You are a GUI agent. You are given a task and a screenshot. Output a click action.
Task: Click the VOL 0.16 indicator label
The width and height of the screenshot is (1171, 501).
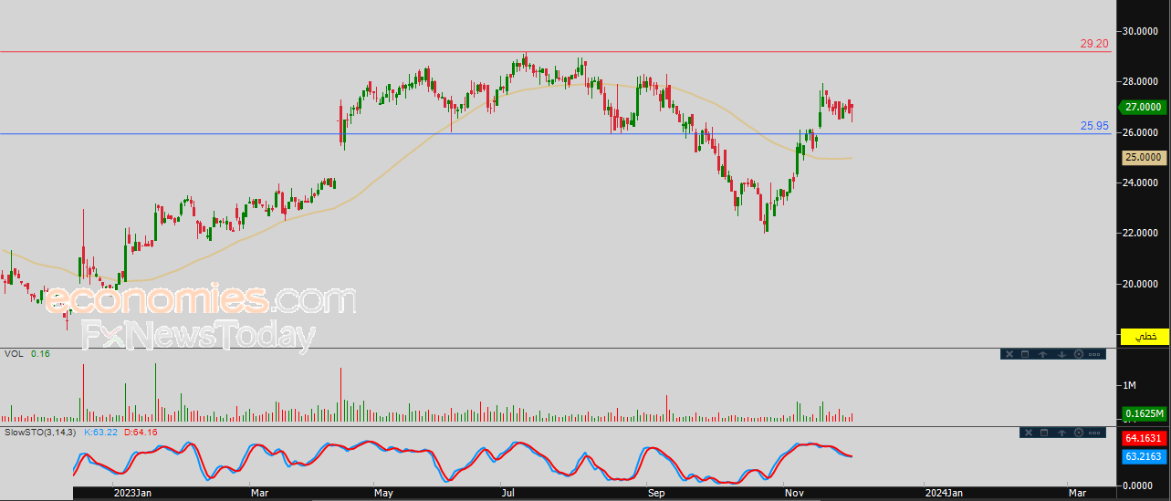pos(26,354)
